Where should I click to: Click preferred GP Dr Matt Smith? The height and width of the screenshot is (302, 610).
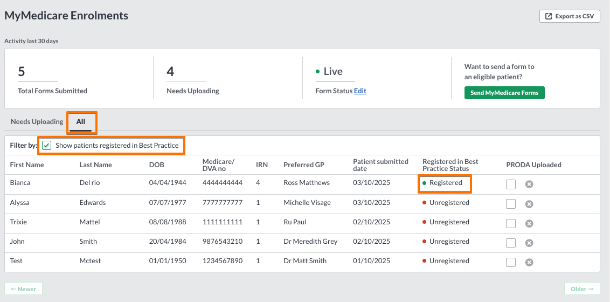[305, 261]
